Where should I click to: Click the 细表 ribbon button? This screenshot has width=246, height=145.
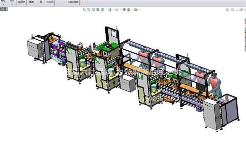[31, 2]
